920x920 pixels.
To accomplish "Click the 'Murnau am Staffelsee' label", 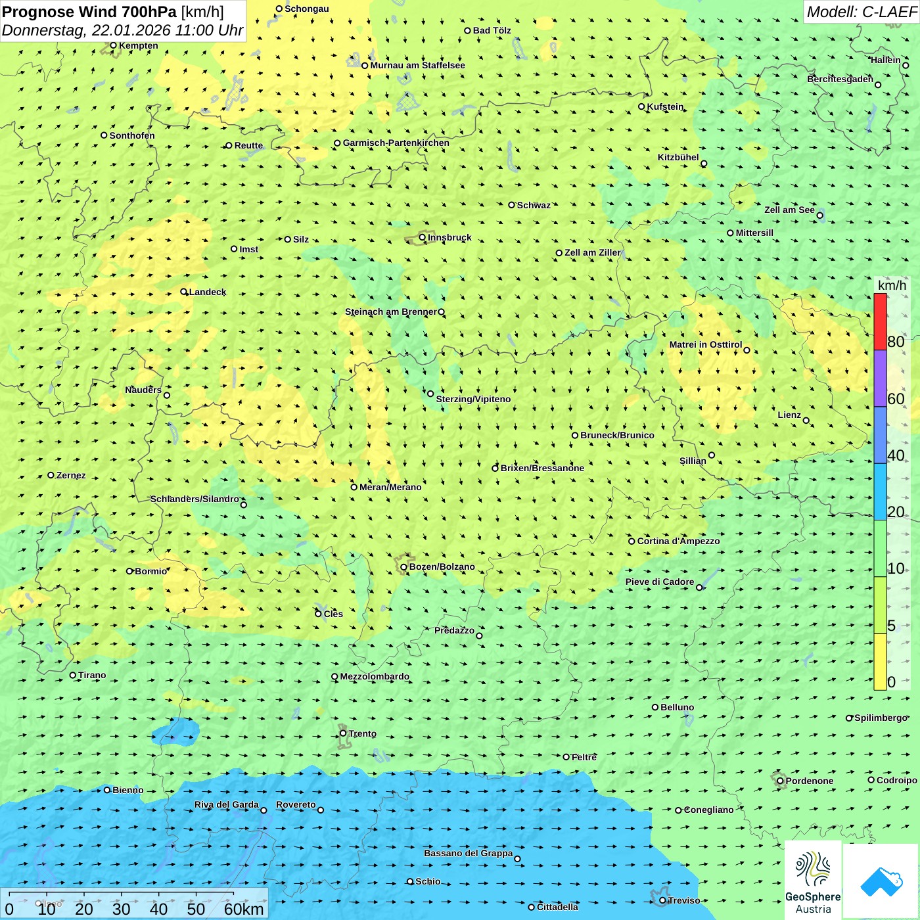I will tap(417, 65).
